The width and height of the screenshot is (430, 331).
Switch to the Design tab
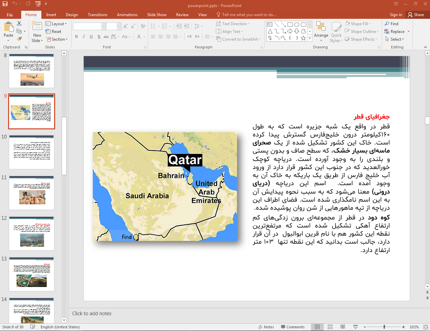pos(72,15)
